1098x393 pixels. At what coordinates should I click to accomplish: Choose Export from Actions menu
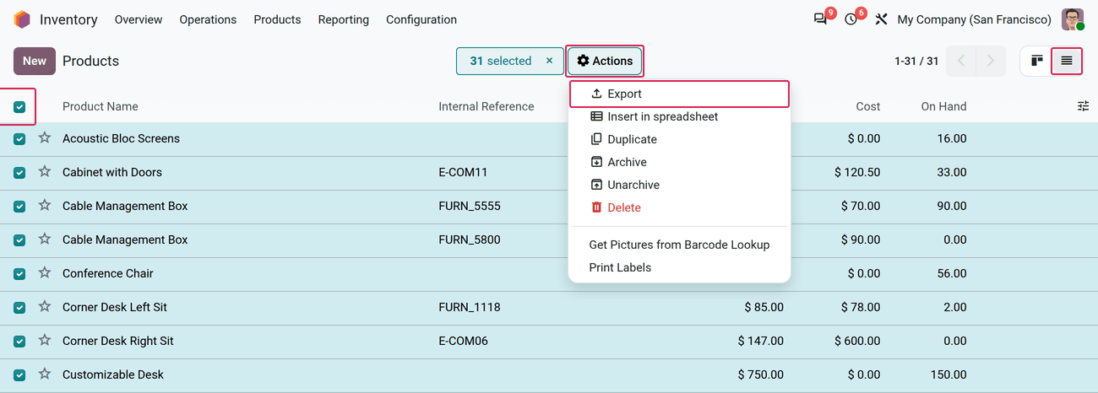tap(680, 94)
